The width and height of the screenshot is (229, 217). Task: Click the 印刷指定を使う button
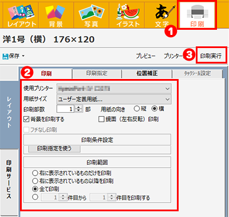coord(54,148)
